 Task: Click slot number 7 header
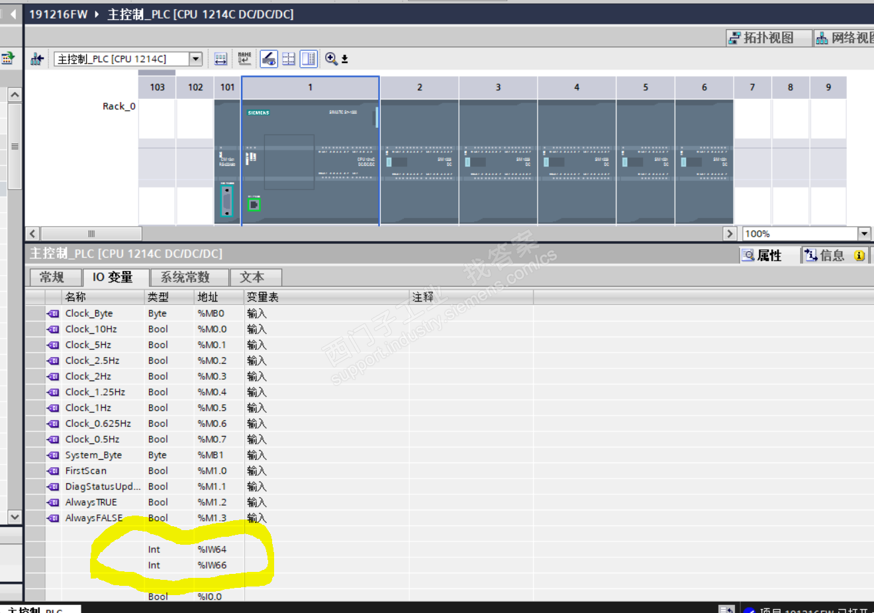pos(752,87)
